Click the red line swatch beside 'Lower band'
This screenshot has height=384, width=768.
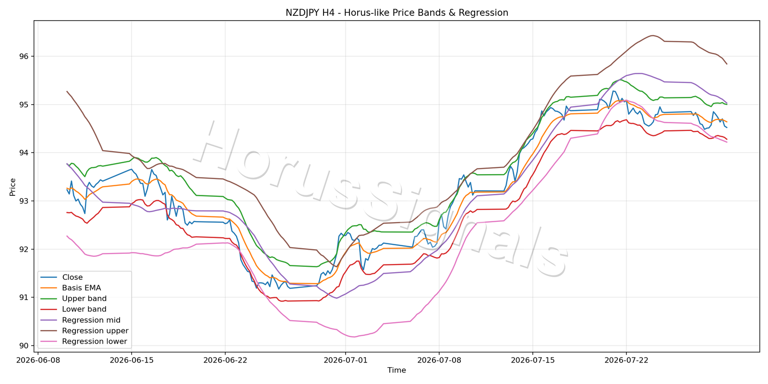(x=48, y=310)
